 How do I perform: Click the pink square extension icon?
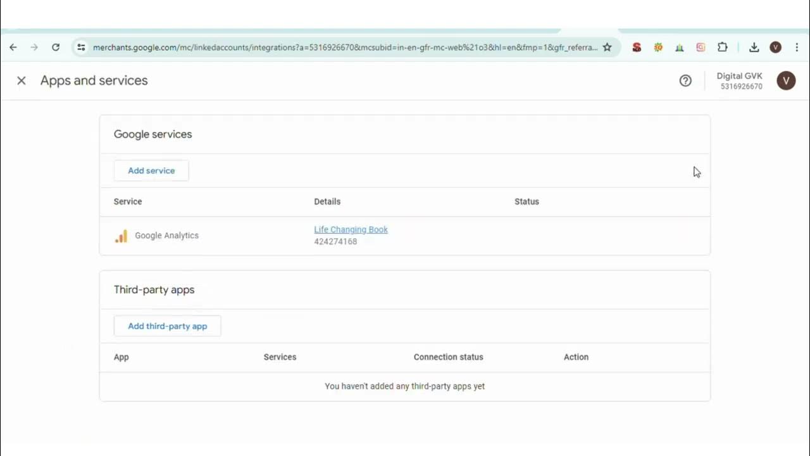[x=701, y=47]
